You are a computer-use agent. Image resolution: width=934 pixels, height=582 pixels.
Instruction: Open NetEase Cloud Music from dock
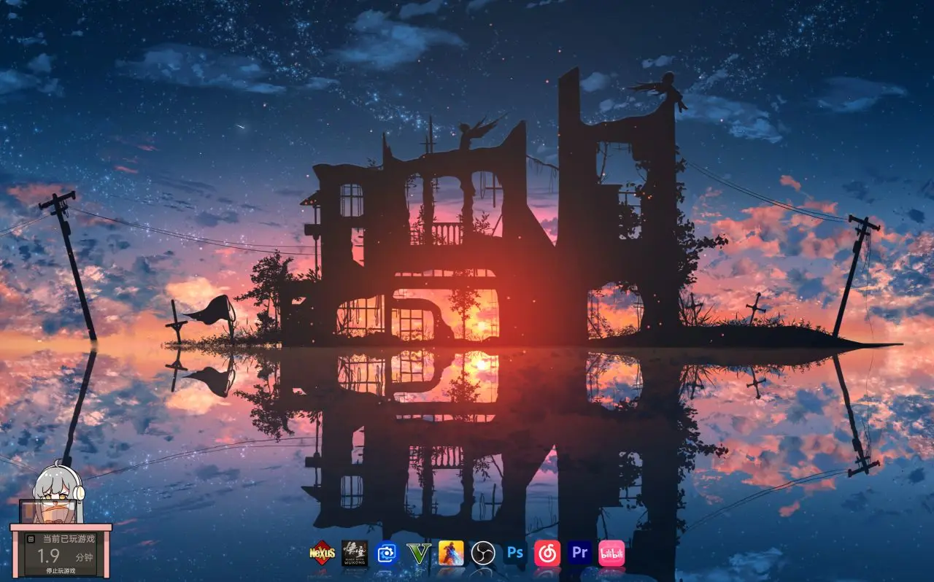click(547, 553)
